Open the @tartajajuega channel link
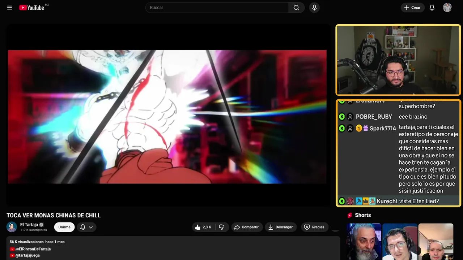The height and width of the screenshot is (260, 463). (x=27, y=255)
